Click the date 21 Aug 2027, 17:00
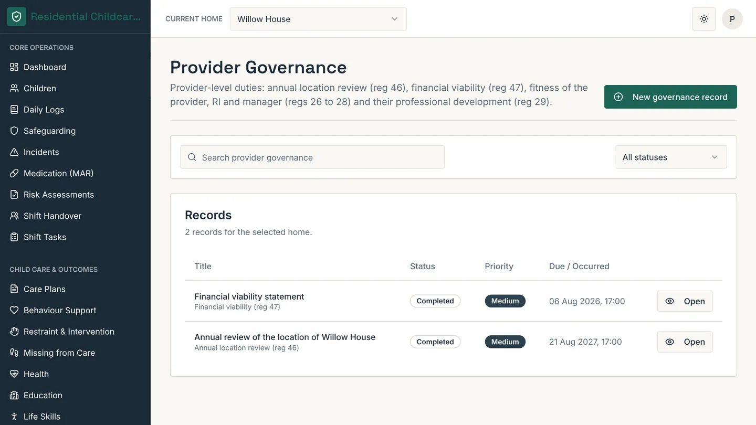The width and height of the screenshot is (756, 425). click(585, 342)
